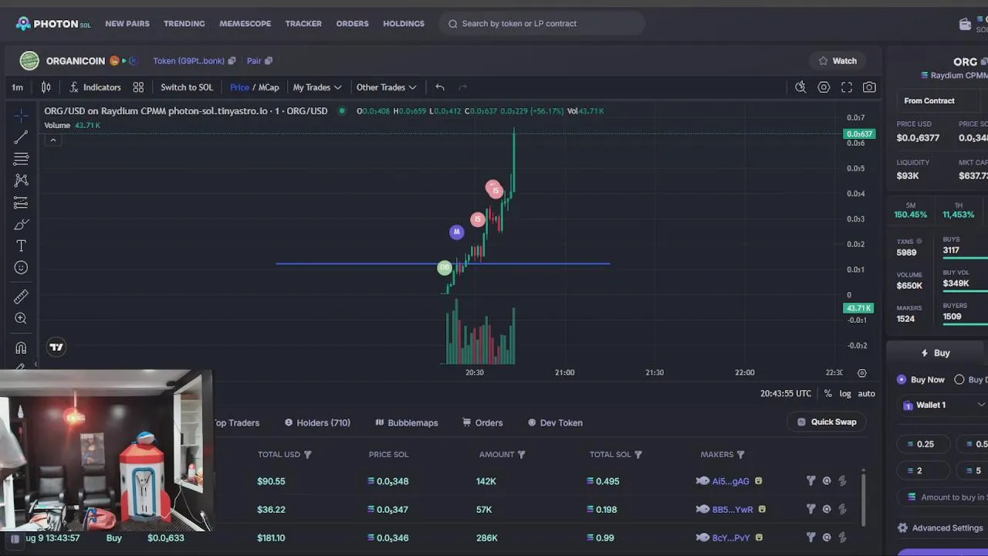
Task: Expand Advanced Settings section
Action: tap(939, 528)
